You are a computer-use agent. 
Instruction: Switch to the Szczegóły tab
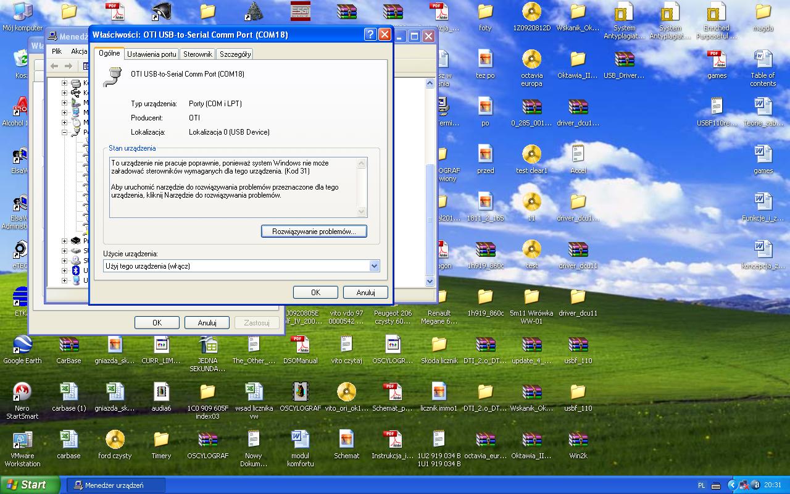(x=235, y=54)
